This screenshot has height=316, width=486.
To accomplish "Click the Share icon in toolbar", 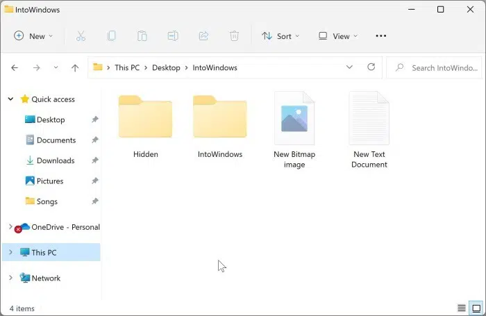I will tap(203, 36).
